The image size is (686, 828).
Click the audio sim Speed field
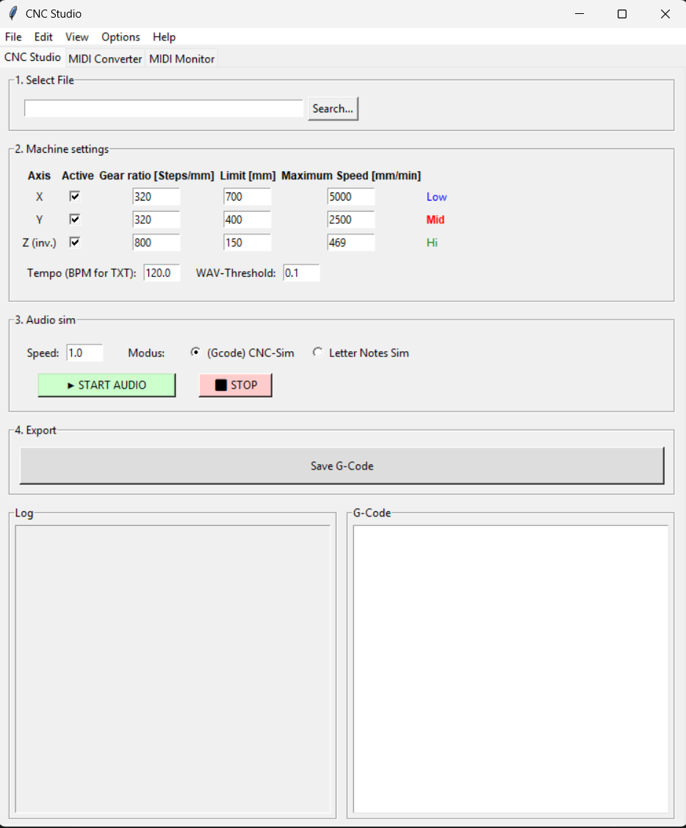tap(84, 353)
